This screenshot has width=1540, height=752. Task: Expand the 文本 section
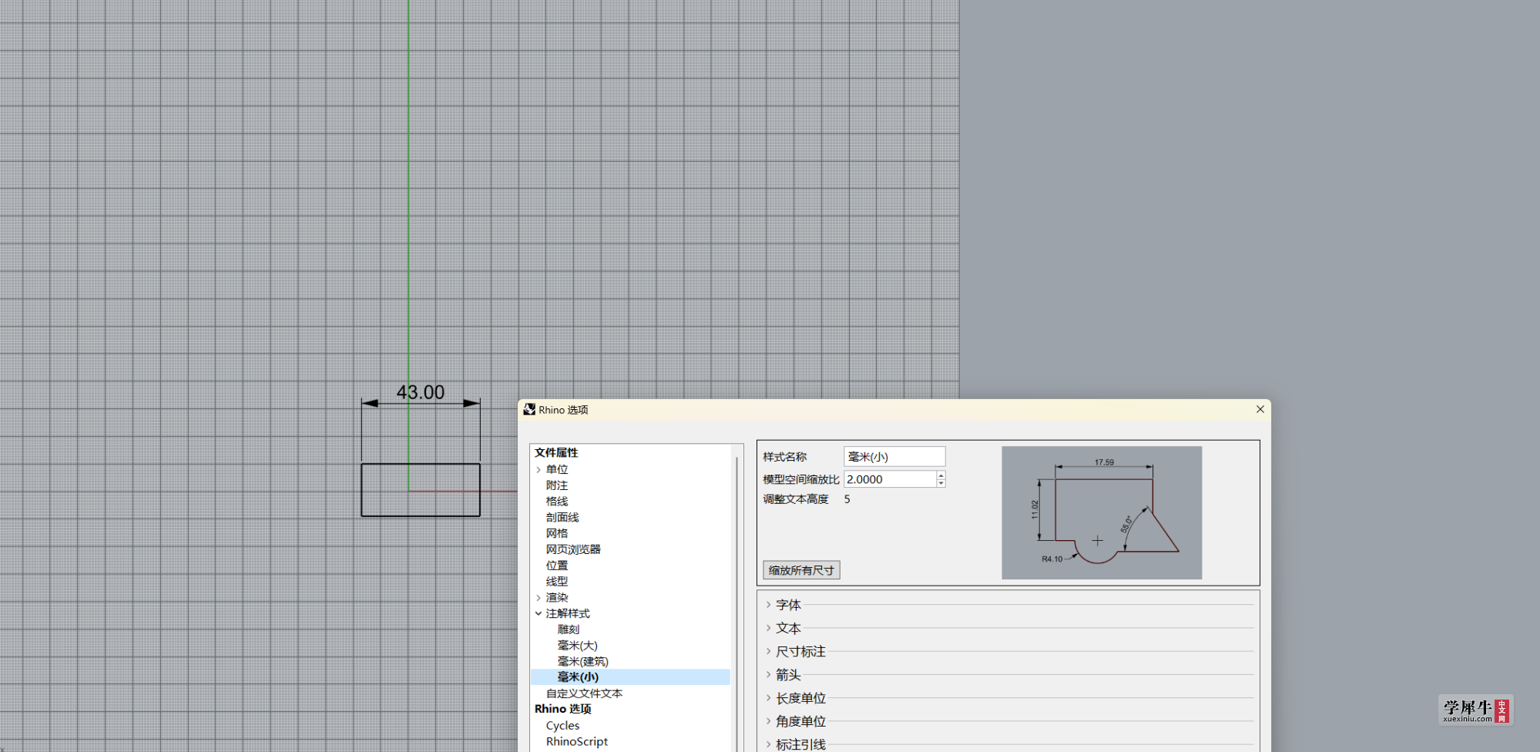pos(768,628)
